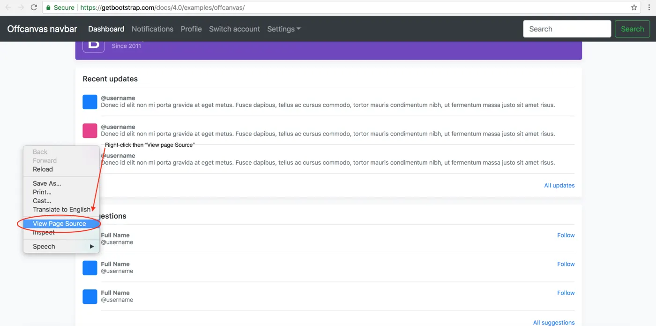The image size is (656, 326).
Task: Click Follow for the third Full Name
Action: [566, 293]
